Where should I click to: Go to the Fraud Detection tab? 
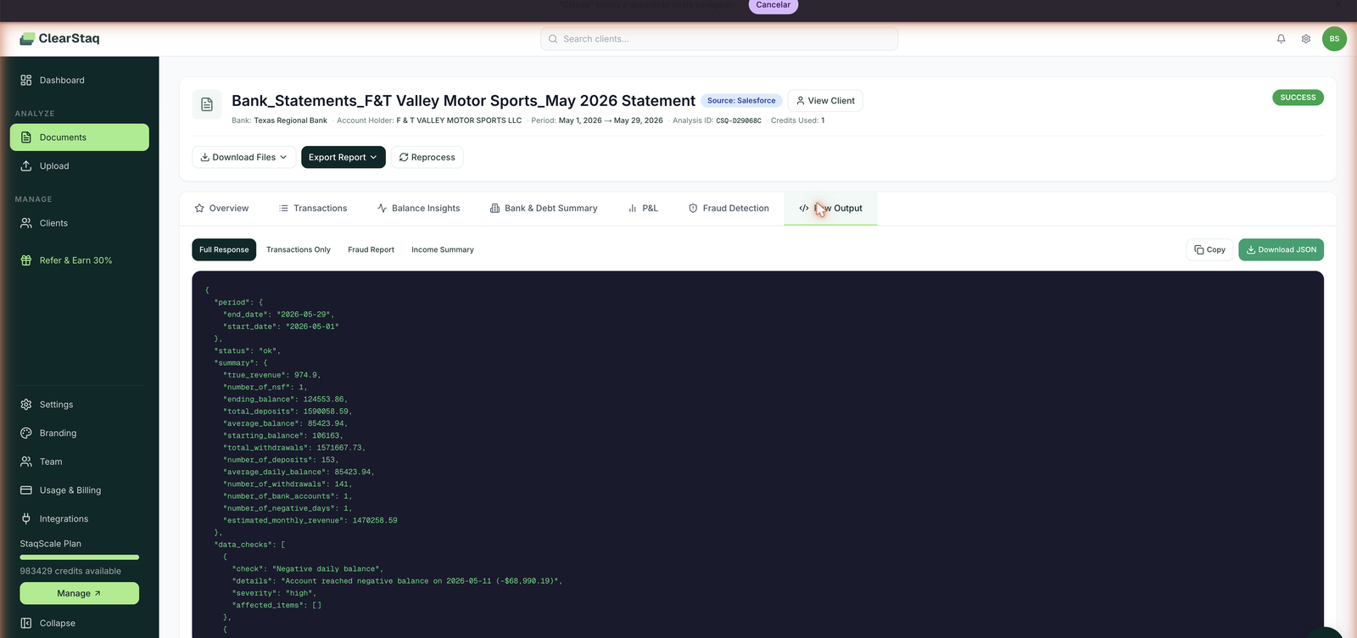tap(729, 209)
